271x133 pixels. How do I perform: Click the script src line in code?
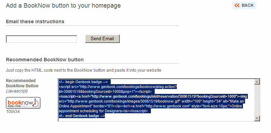pyautogui.click(x=118, y=87)
